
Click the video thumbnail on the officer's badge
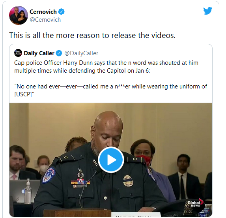click(128, 180)
